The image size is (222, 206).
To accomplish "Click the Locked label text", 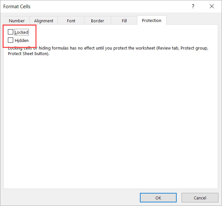I will click(x=22, y=32).
